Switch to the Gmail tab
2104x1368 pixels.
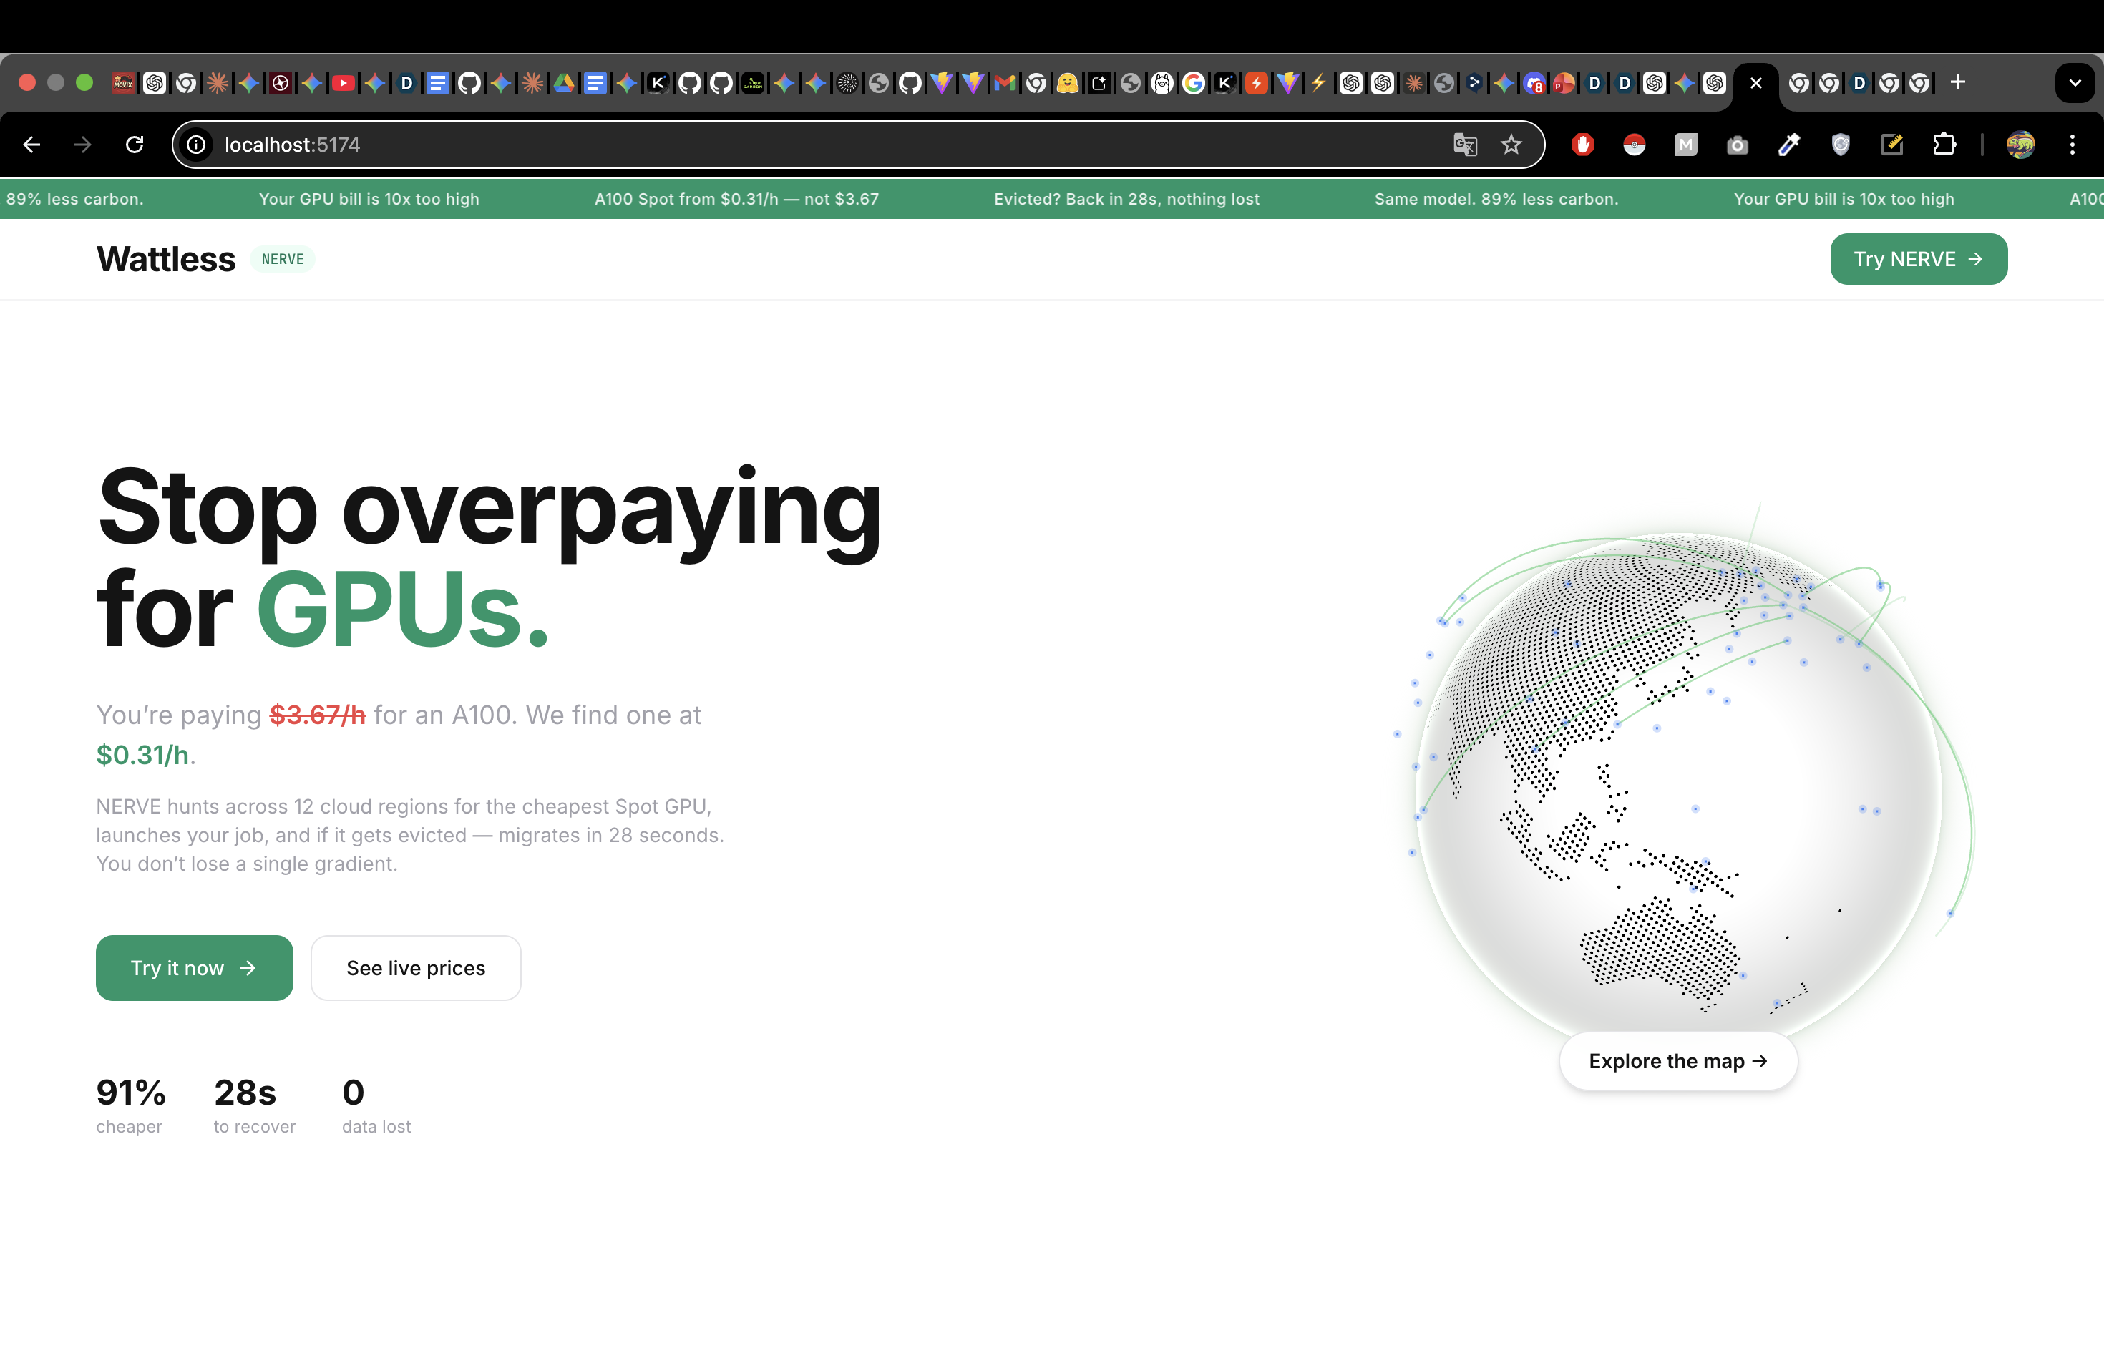click(x=1004, y=83)
